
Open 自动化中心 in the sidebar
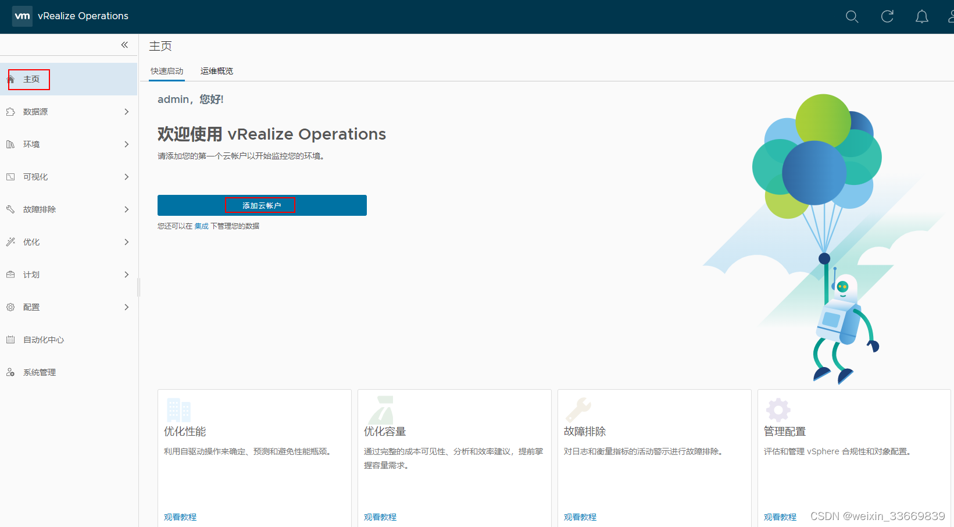click(x=69, y=340)
